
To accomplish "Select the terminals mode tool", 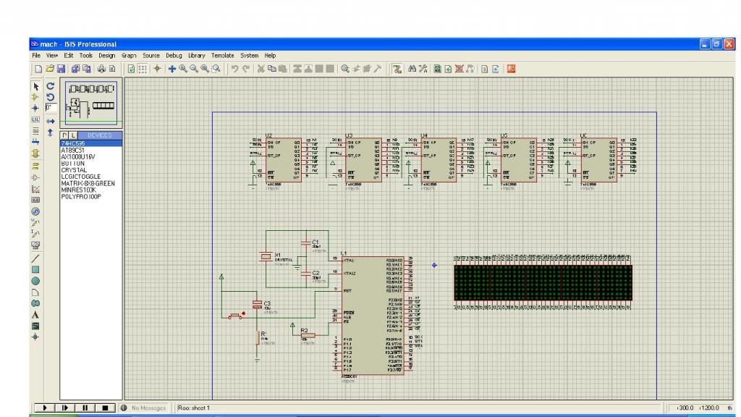I will pyautogui.click(x=35, y=166).
